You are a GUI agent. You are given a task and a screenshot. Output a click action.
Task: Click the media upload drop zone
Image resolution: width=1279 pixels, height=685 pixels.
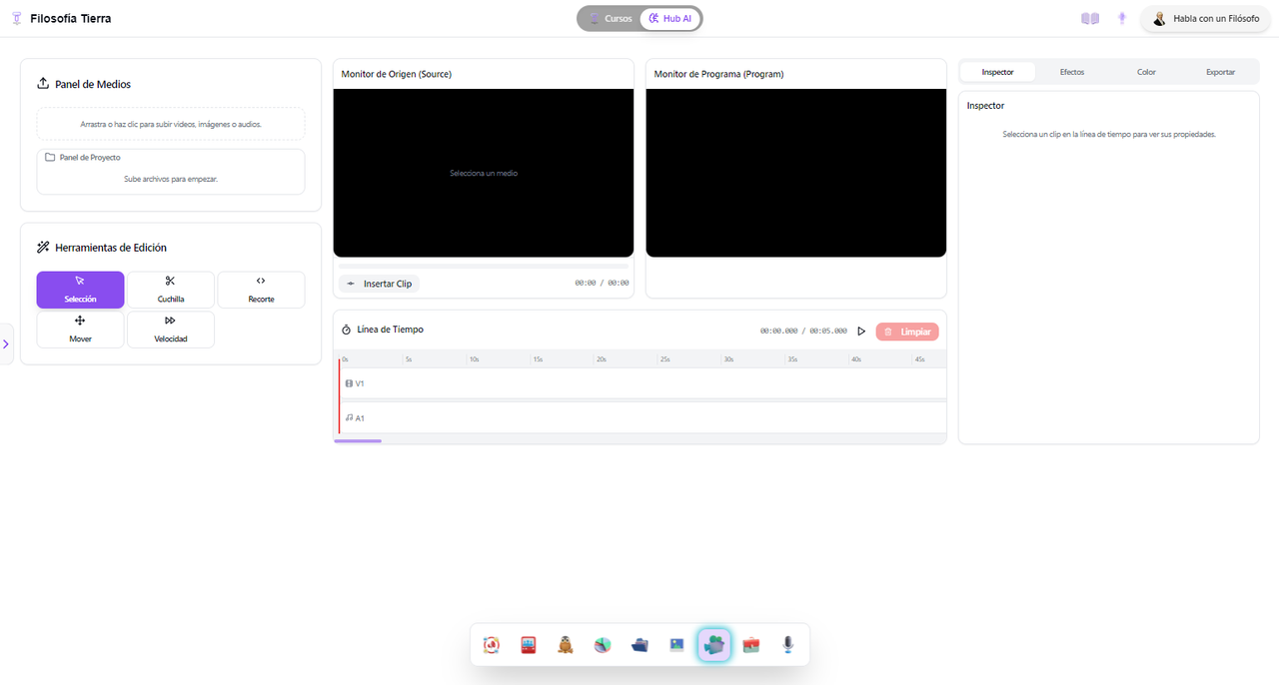(x=171, y=124)
